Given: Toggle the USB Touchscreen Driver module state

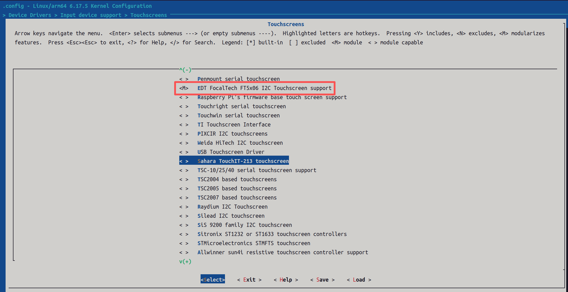Looking at the screenshot, I should [x=184, y=152].
